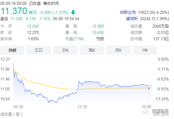
Task: Click the Dow Jones value 32245.7(-1.99%)
Action: point(154,19)
